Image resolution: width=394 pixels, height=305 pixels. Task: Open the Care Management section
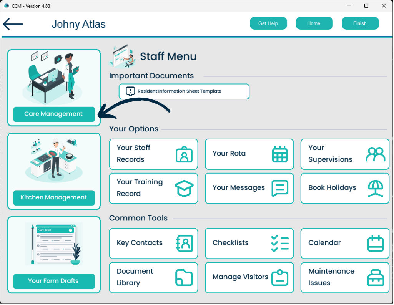click(x=54, y=114)
